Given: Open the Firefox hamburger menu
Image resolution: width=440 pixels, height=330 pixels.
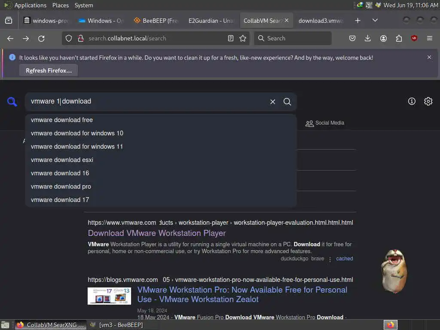Looking at the screenshot, I should point(430,38).
